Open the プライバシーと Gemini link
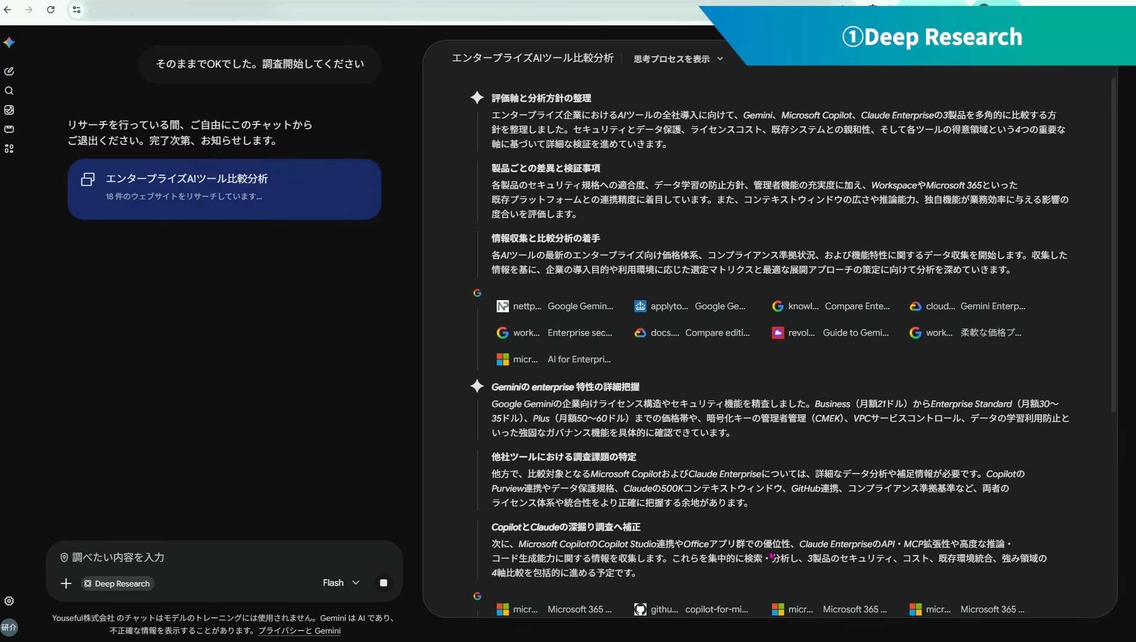Viewport: 1136px width, 642px height. [x=299, y=631]
